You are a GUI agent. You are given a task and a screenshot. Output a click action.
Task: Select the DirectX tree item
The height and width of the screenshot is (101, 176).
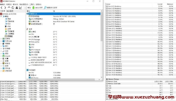coord(7,56)
